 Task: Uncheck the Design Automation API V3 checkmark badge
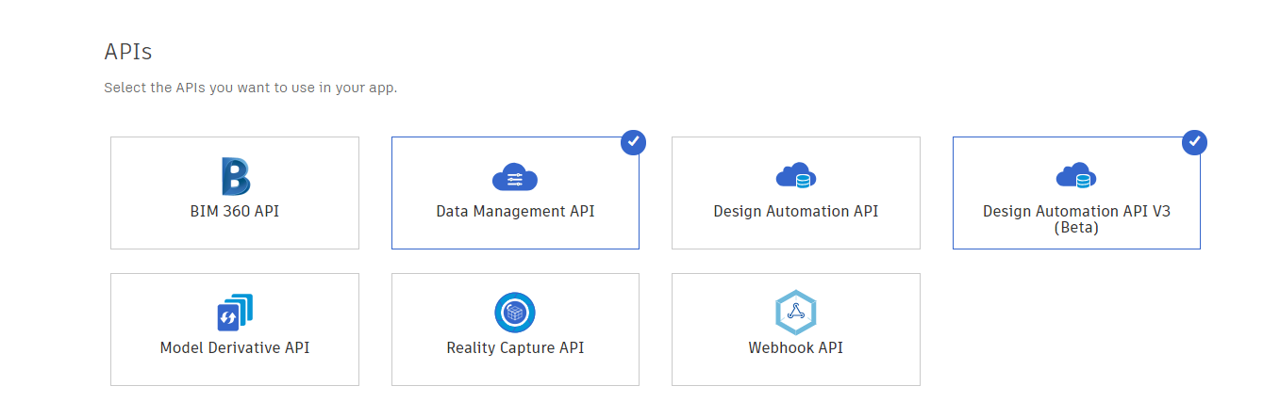click(x=1195, y=142)
